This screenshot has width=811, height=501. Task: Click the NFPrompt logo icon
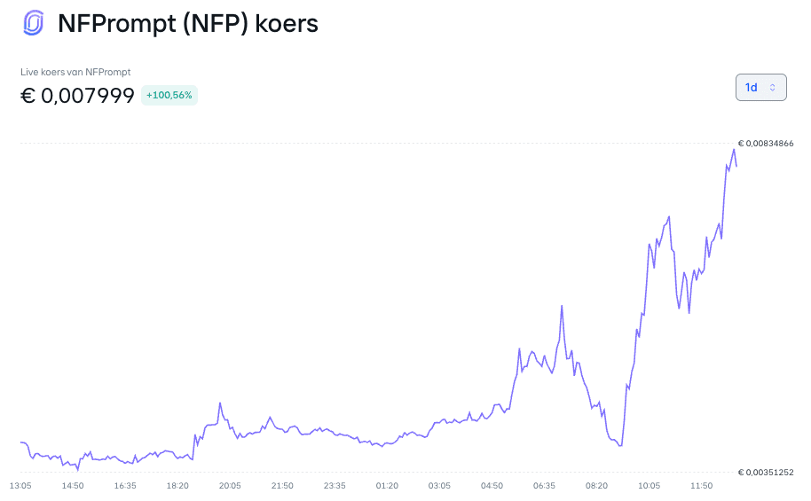point(34,23)
